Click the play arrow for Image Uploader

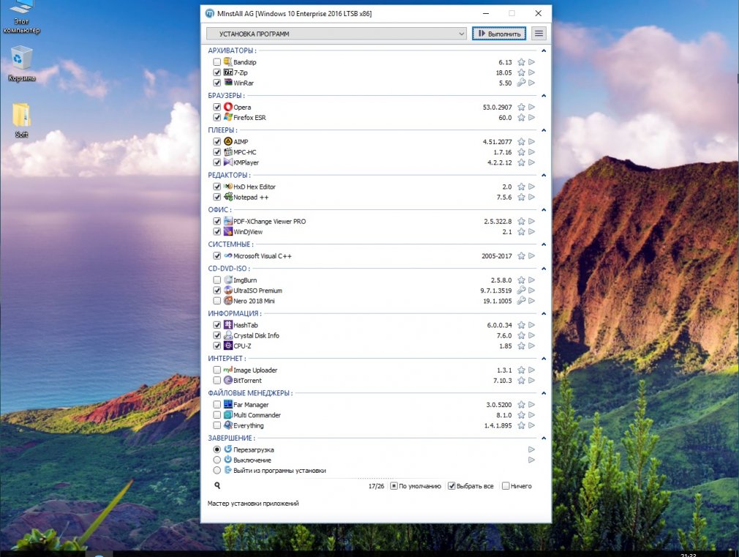pyautogui.click(x=532, y=370)
